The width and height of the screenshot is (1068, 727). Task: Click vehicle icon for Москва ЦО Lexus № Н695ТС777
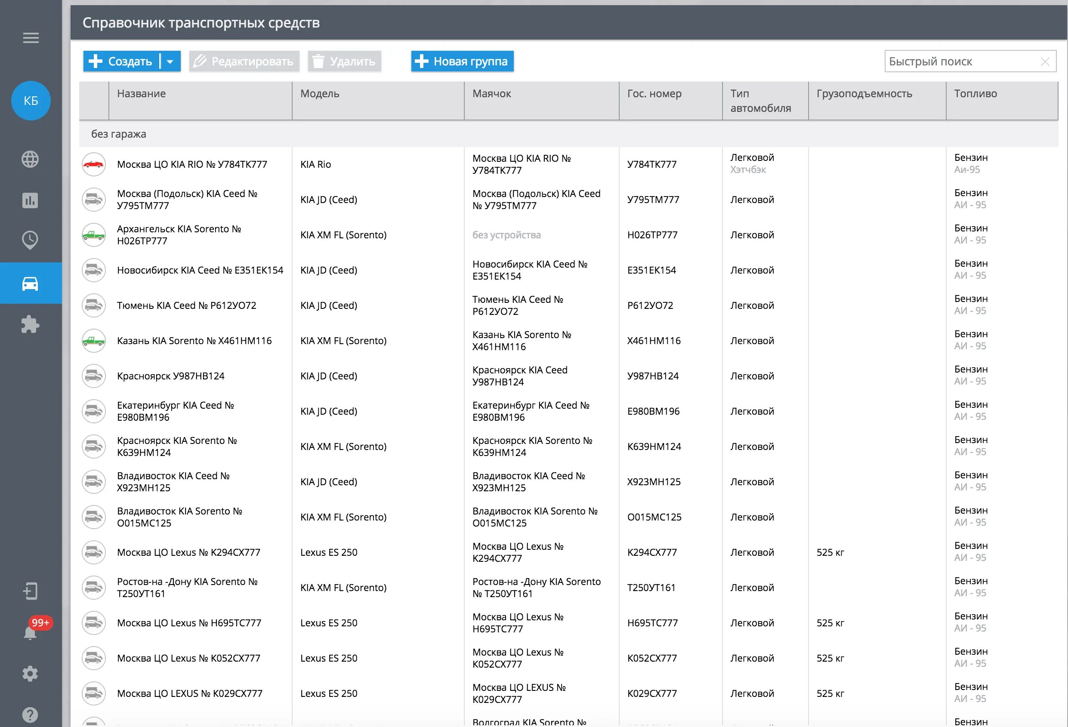click(94, 623)
